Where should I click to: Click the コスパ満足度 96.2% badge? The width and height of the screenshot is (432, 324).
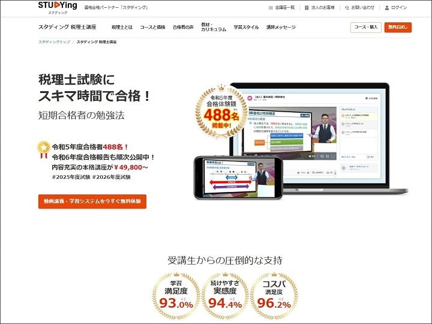[274, 296]
